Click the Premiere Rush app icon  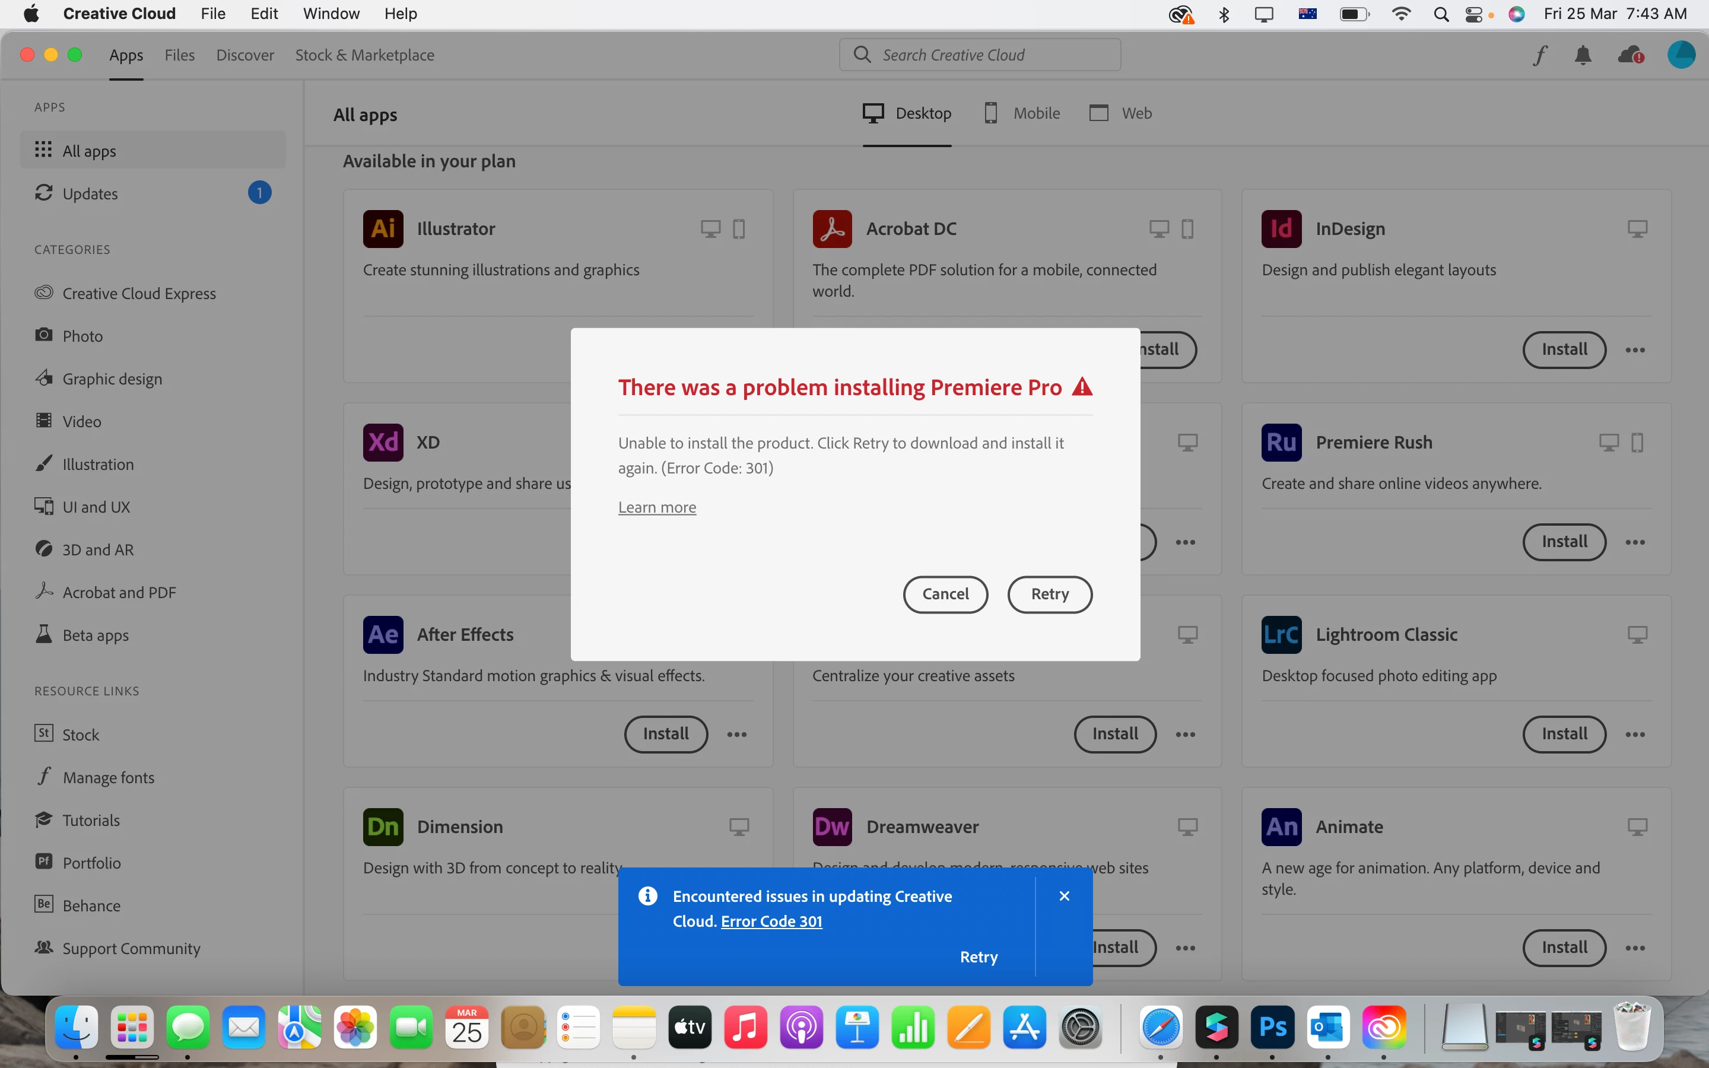1281,442
